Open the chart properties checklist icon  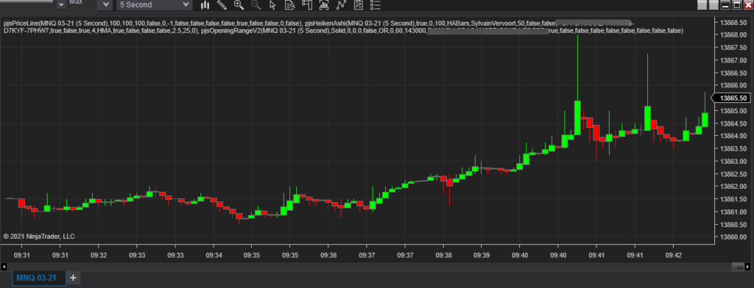pyautogui.click(x=358, y=5)
